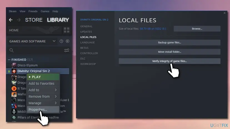230x129 pixels.
Task: Click the search magnifier icon
Action: coord(11,50)
